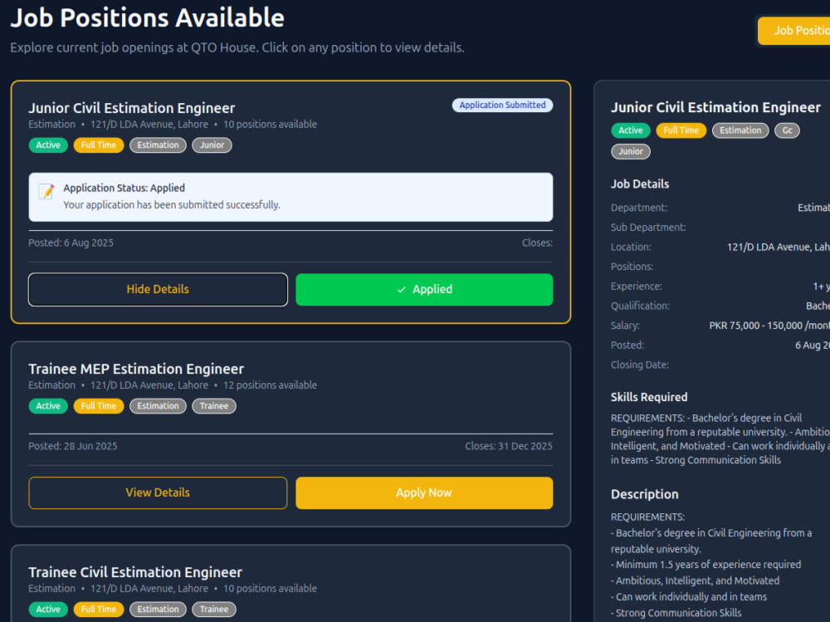Click 'Posted: 6 Aug 2025' text
830x622 pixels.
[71, 243]
